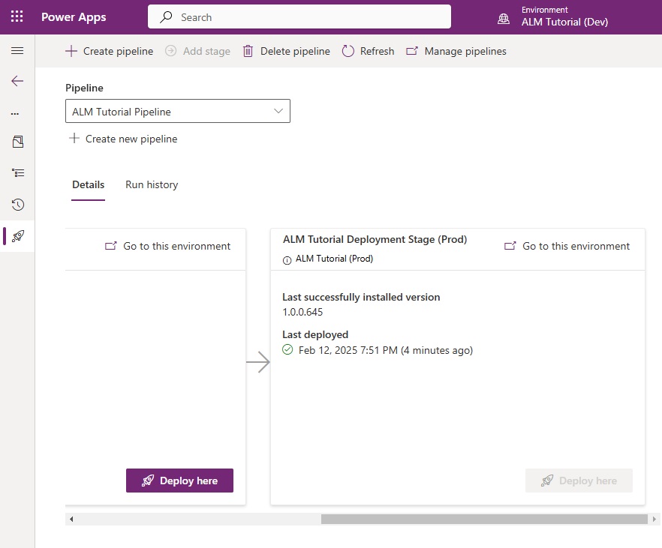Click the version number 1.0.0.645
This screenshot has width=662, height=548.
tap(302, 312)
